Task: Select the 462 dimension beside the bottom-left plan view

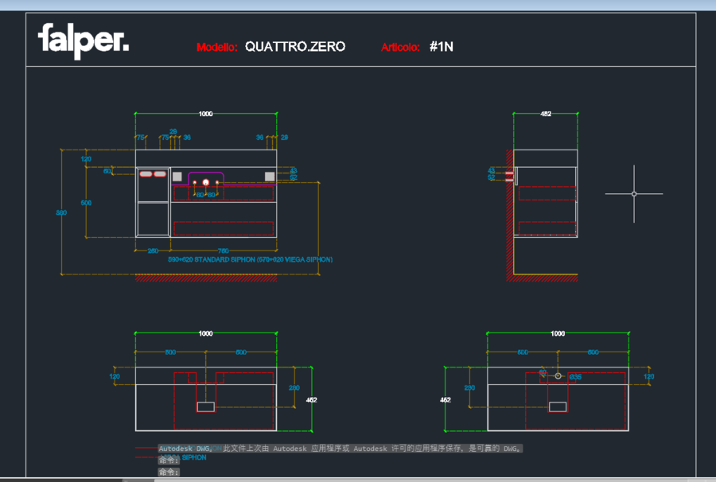Action: point(311,400)
